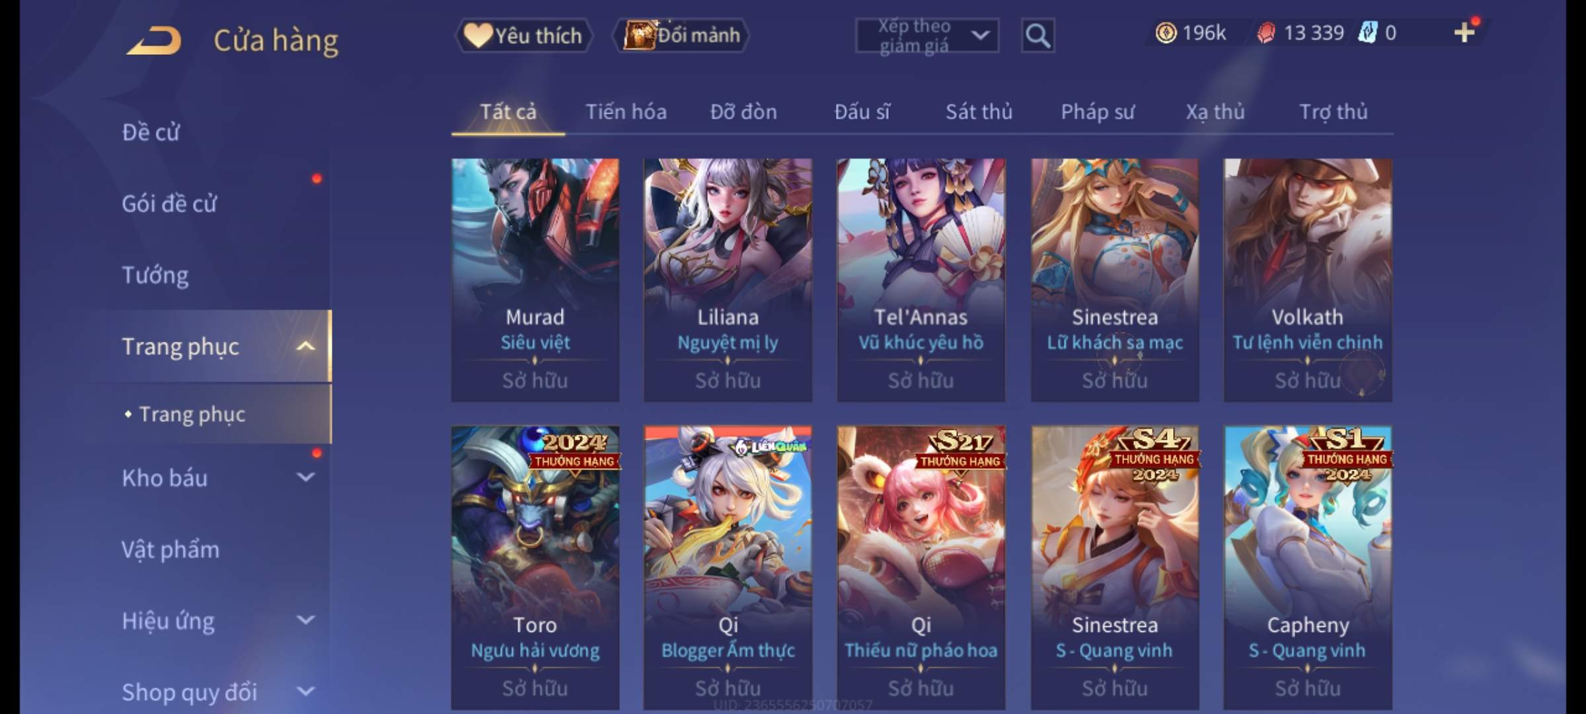Expand the Hiệu ứng sidebar section
This screenshot has height=714, width=1586.
305,620
